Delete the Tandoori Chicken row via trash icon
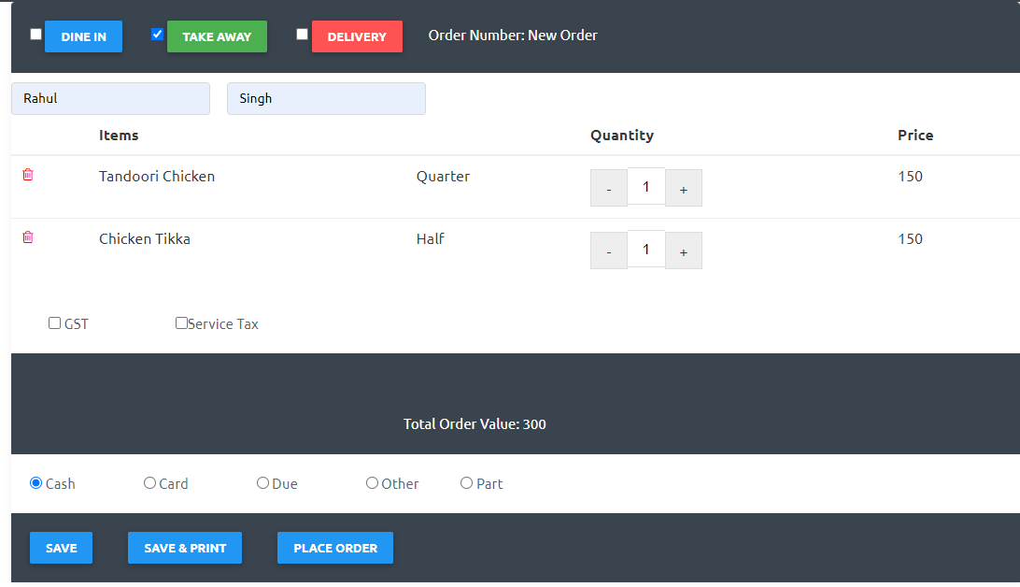The width and height of the screenshot is (1020, 587). click(x=28, y=175)
